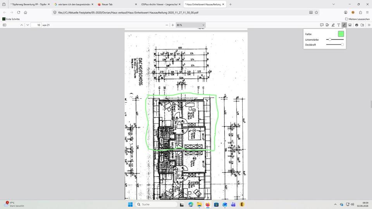Viewport: 372px width, 209px height.
Task: Open a new browser tab
Action: click(230, 4)
